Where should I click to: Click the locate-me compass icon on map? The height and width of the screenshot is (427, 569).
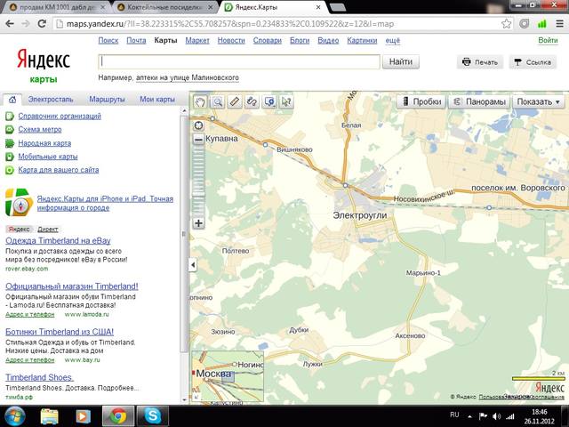198,125
